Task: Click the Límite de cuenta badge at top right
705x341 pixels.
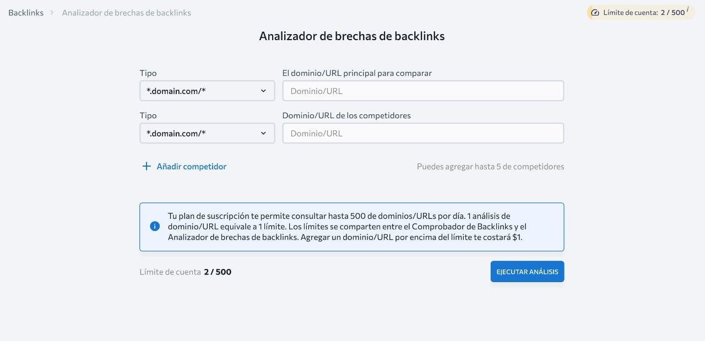Action: tap(641, 13)
